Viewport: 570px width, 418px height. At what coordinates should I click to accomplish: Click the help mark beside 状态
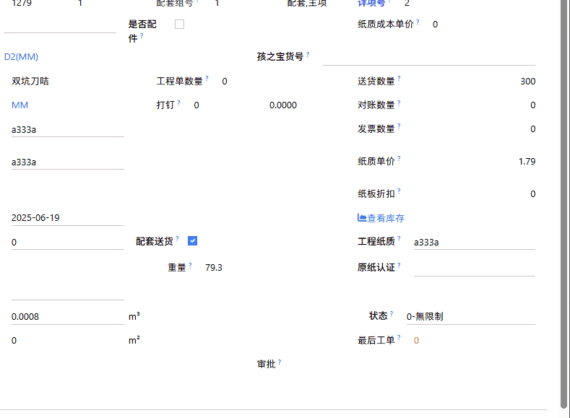(392, 313)
